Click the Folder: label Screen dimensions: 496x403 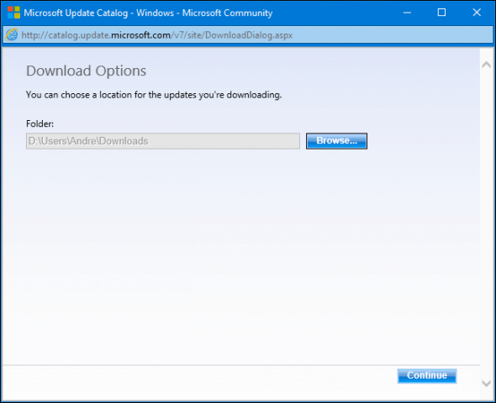click(x=40, y=123)
